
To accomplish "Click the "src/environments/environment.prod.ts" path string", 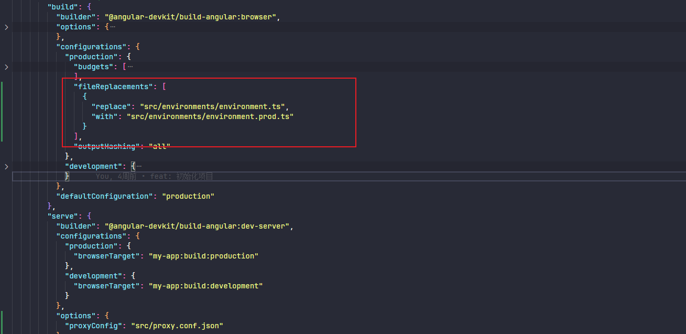I will tap(210, 116).
